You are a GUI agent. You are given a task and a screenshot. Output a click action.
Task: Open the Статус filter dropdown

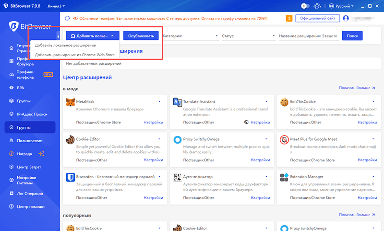click(x=248, y=36)
